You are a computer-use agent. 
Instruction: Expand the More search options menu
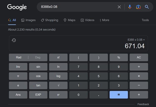pos(104,20)
